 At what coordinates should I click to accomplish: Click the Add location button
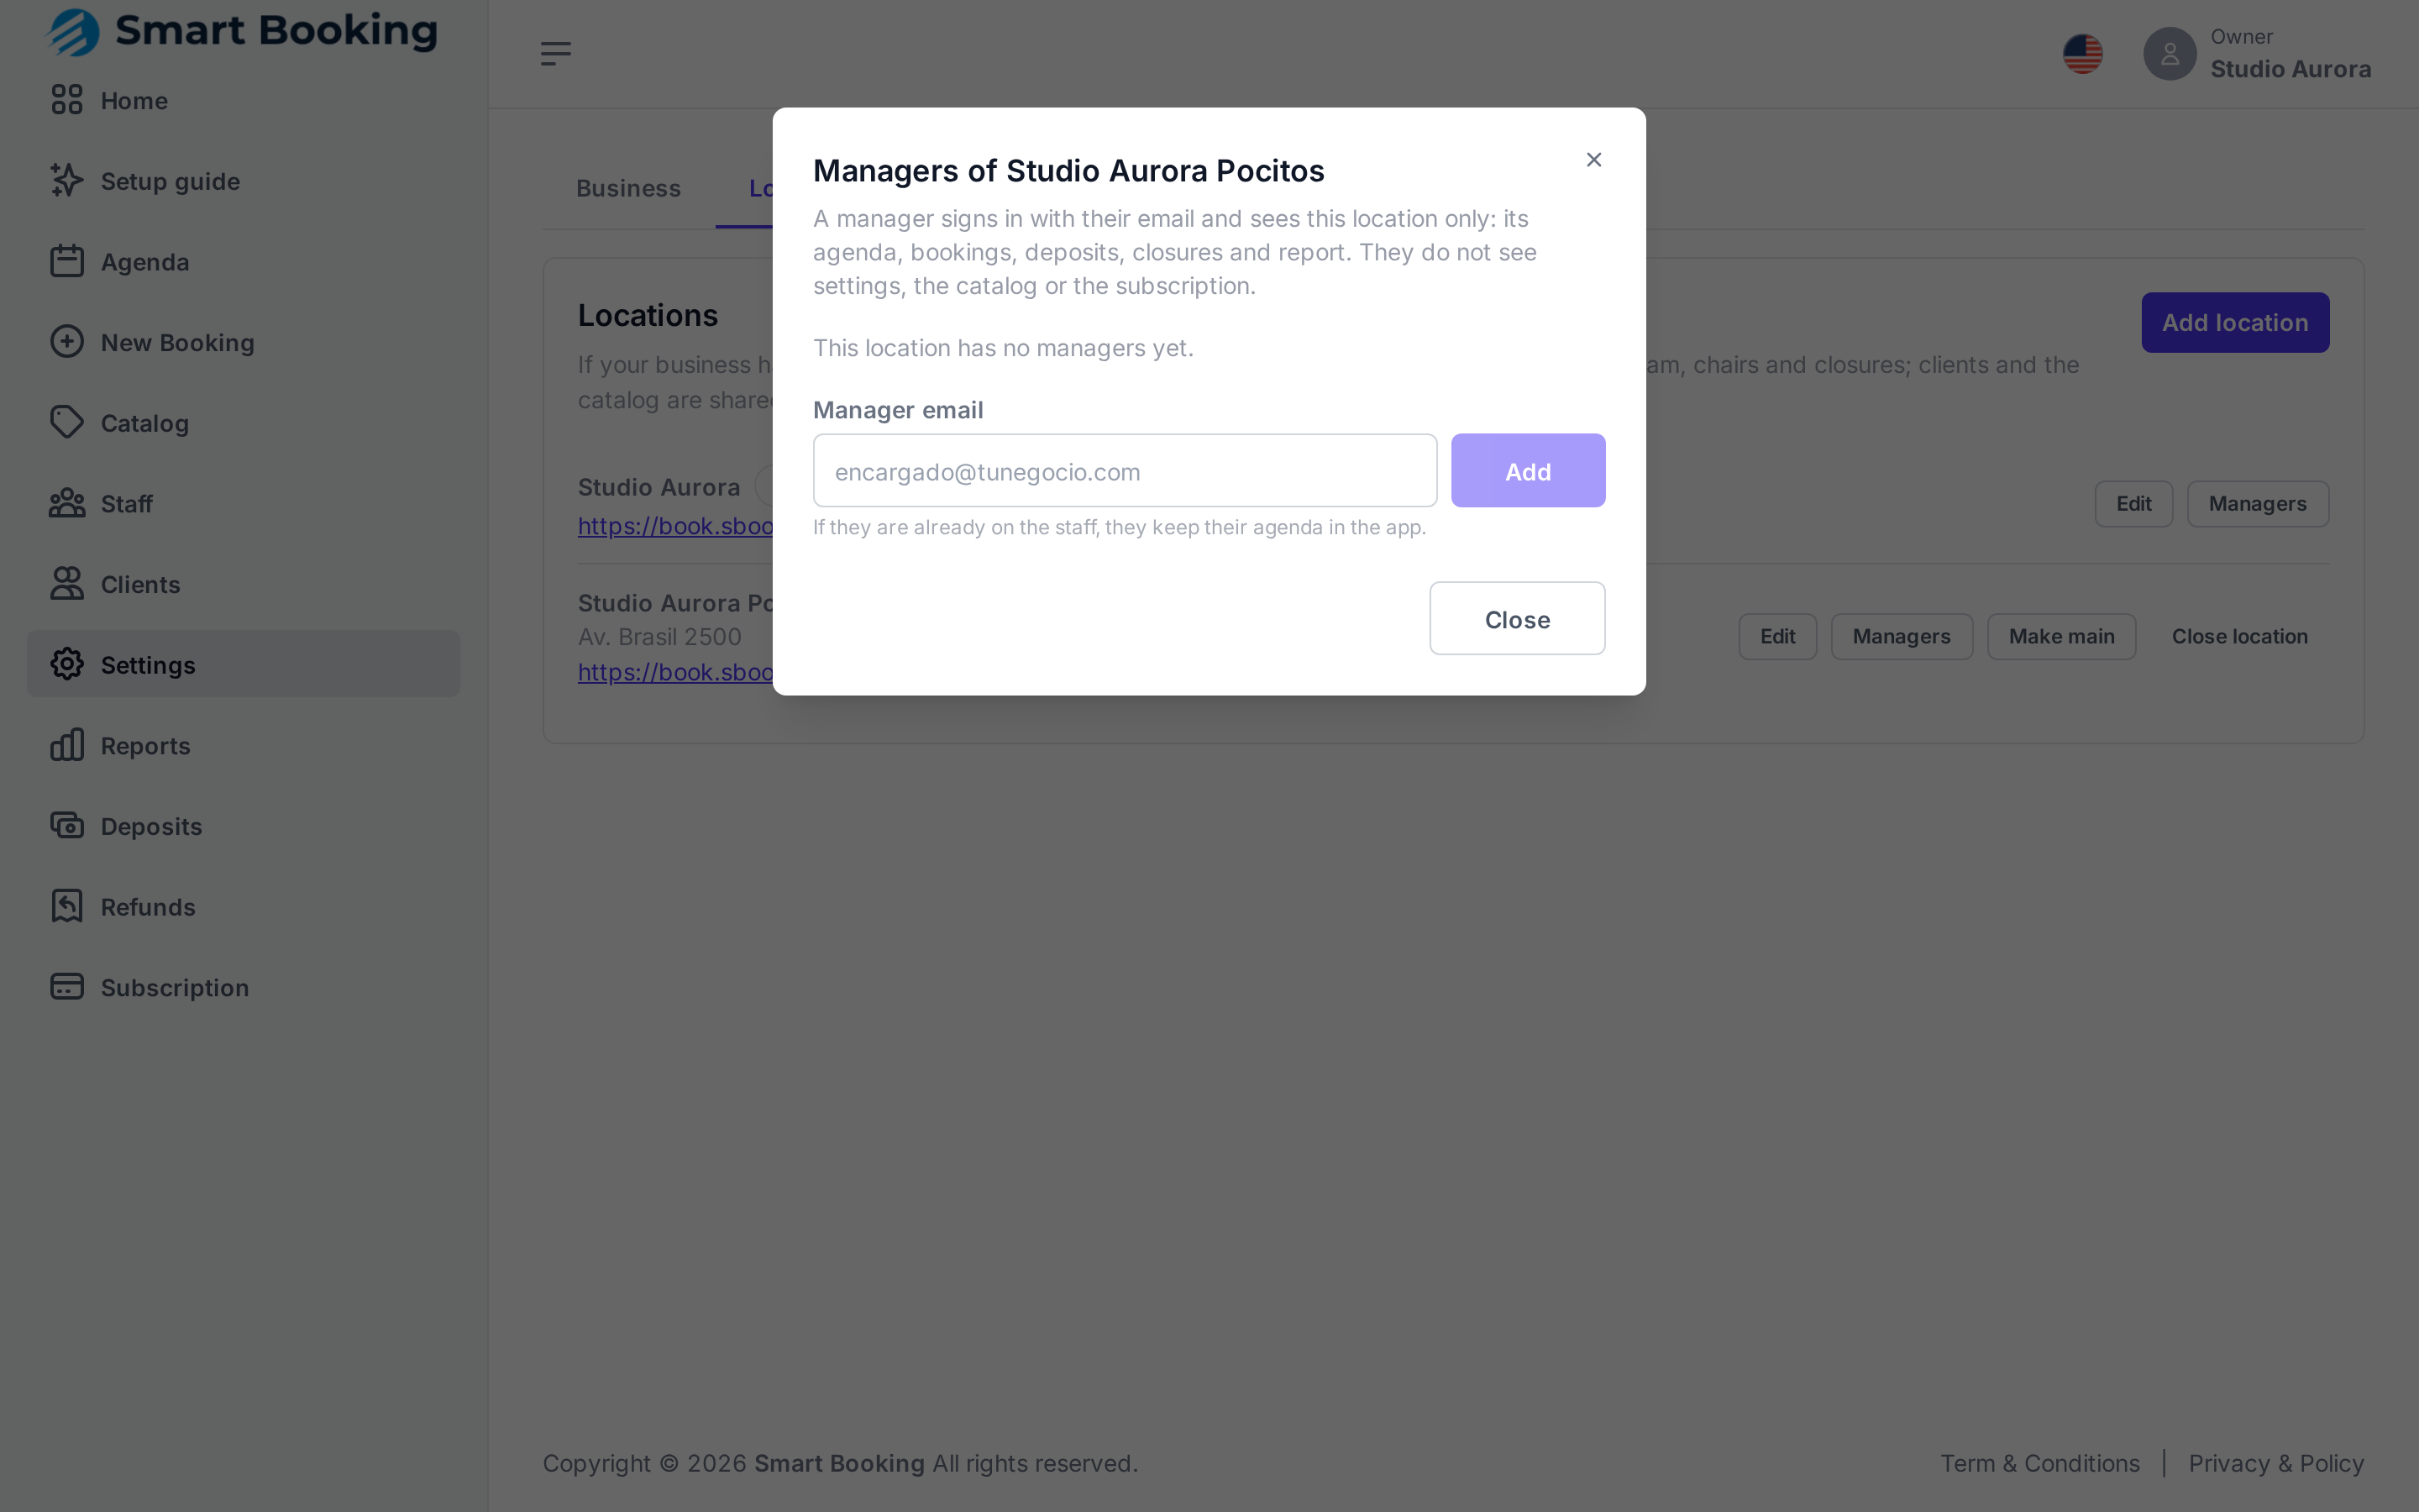2235,322
